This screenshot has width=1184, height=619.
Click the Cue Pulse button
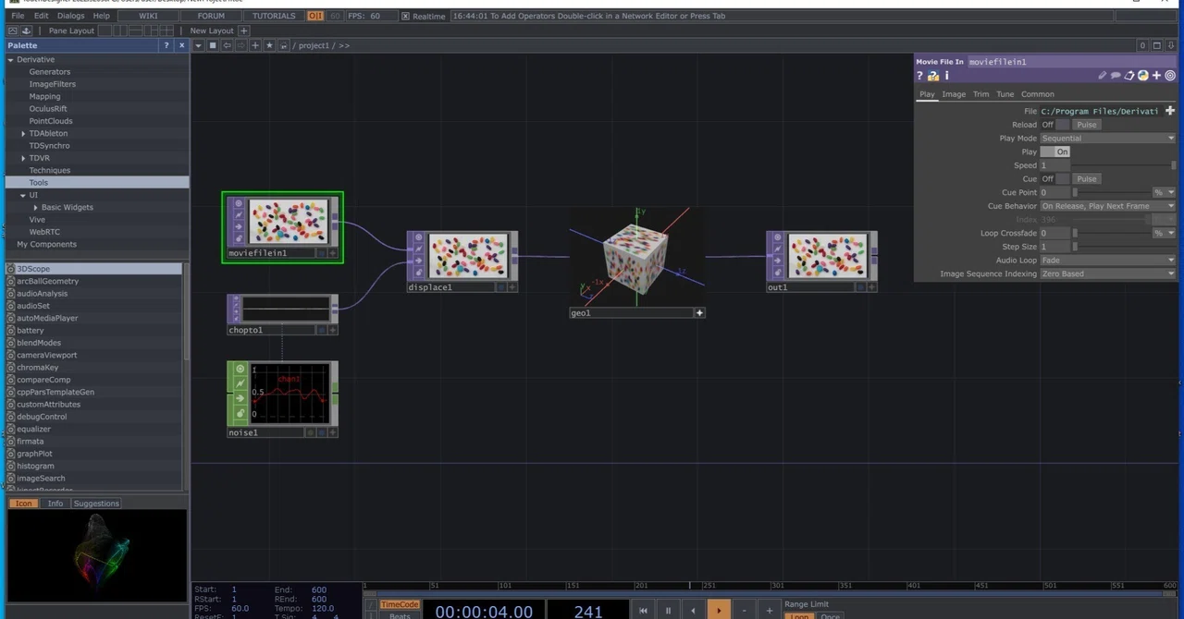(x=1087, y=179)
